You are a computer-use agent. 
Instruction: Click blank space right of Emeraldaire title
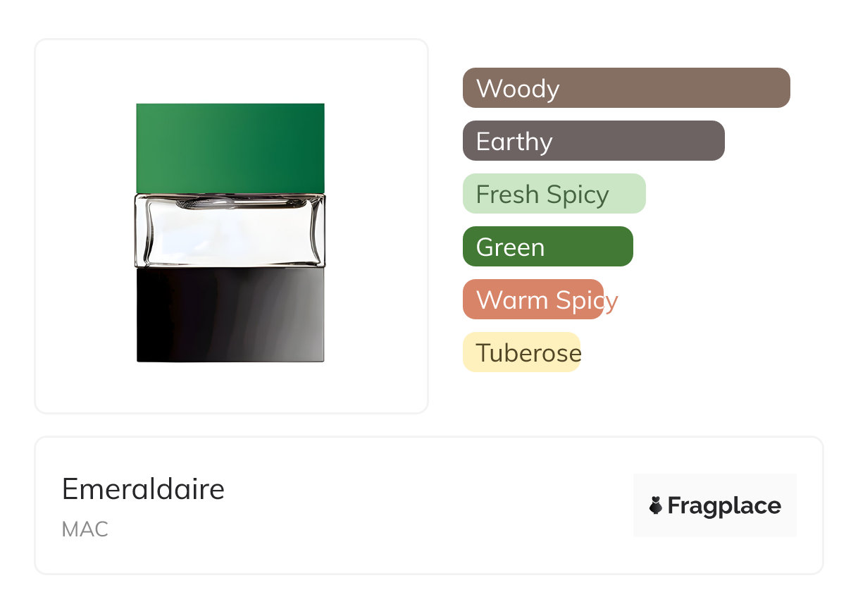423,489
